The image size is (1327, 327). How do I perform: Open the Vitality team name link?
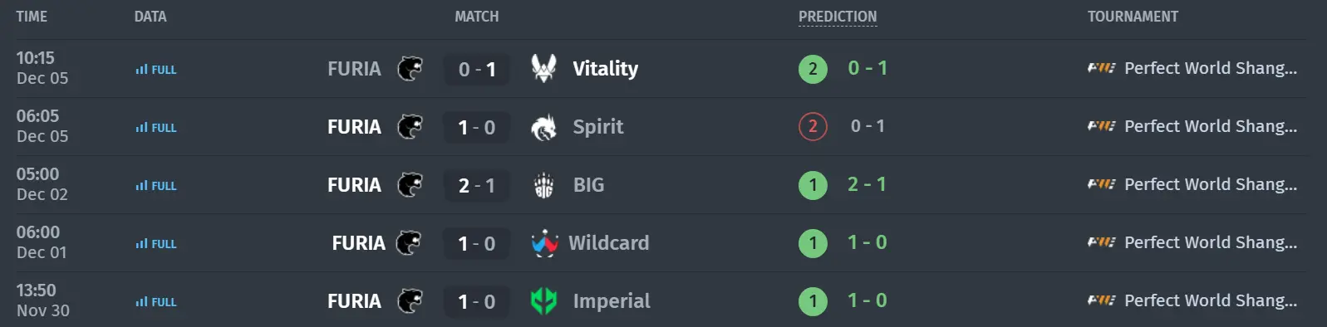coord(606,69)
